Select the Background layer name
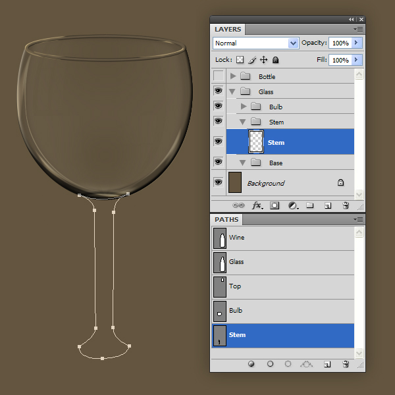This screenshot has height=395, width=395. (x=266, y=183)
